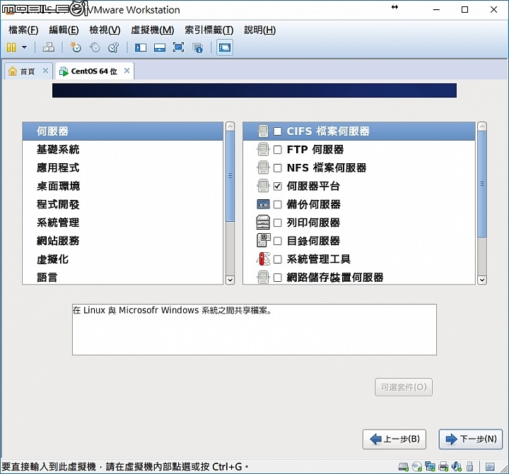Select 虛擬化 category
509x474 pixels.
123,259
